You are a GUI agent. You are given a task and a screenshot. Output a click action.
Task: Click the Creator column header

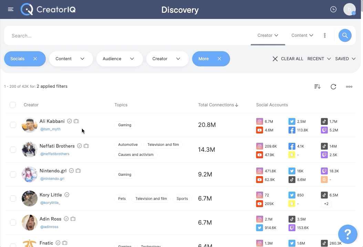tap(31, 105)
